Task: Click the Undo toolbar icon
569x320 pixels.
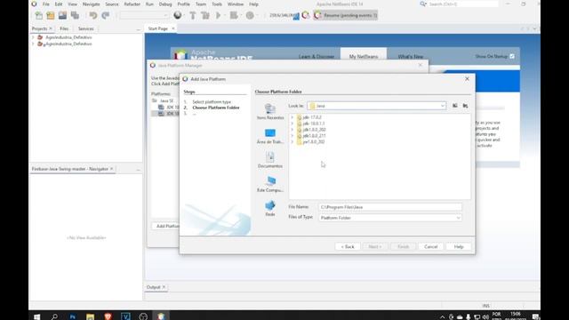Action: [x=93, y=15]
